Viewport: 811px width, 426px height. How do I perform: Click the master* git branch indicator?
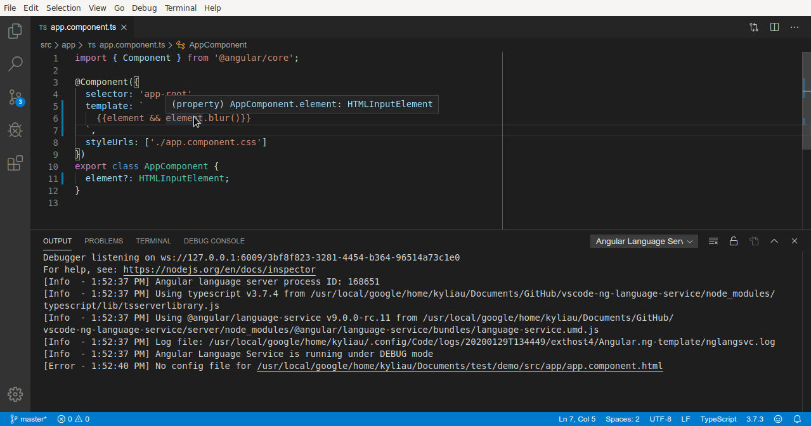click(x=29, y=419)
